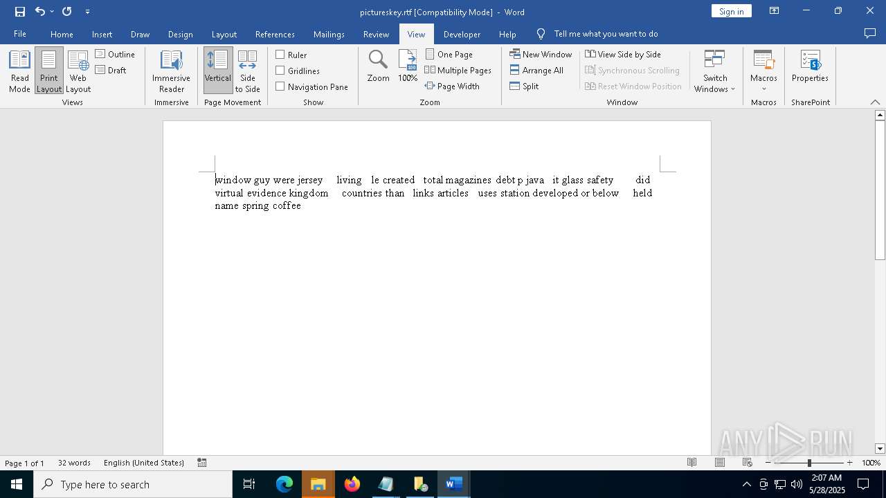This screenshot has height=498, width=886.
Task: Select Print Layout view
Action: [49, 71]
